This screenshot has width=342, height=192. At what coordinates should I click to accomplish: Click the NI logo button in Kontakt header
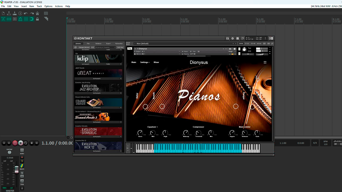[x=271, y=38]
